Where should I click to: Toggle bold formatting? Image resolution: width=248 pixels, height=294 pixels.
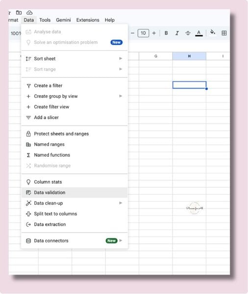click(166, 33)
